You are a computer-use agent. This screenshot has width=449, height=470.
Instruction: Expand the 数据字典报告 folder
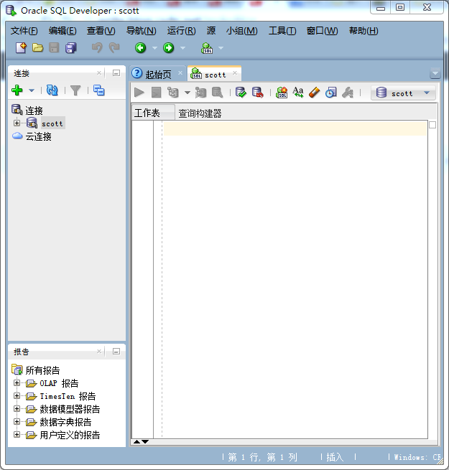(17, 421)
